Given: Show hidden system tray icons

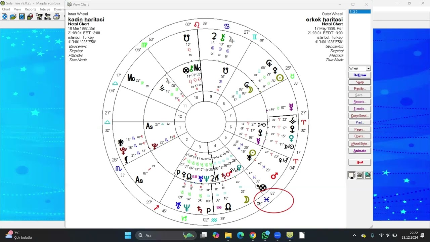Looking at the screenshot, I should pyautogui.click(x=354, y=235).
